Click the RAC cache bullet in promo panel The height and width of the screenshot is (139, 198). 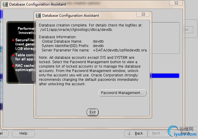tap(13, 66)
